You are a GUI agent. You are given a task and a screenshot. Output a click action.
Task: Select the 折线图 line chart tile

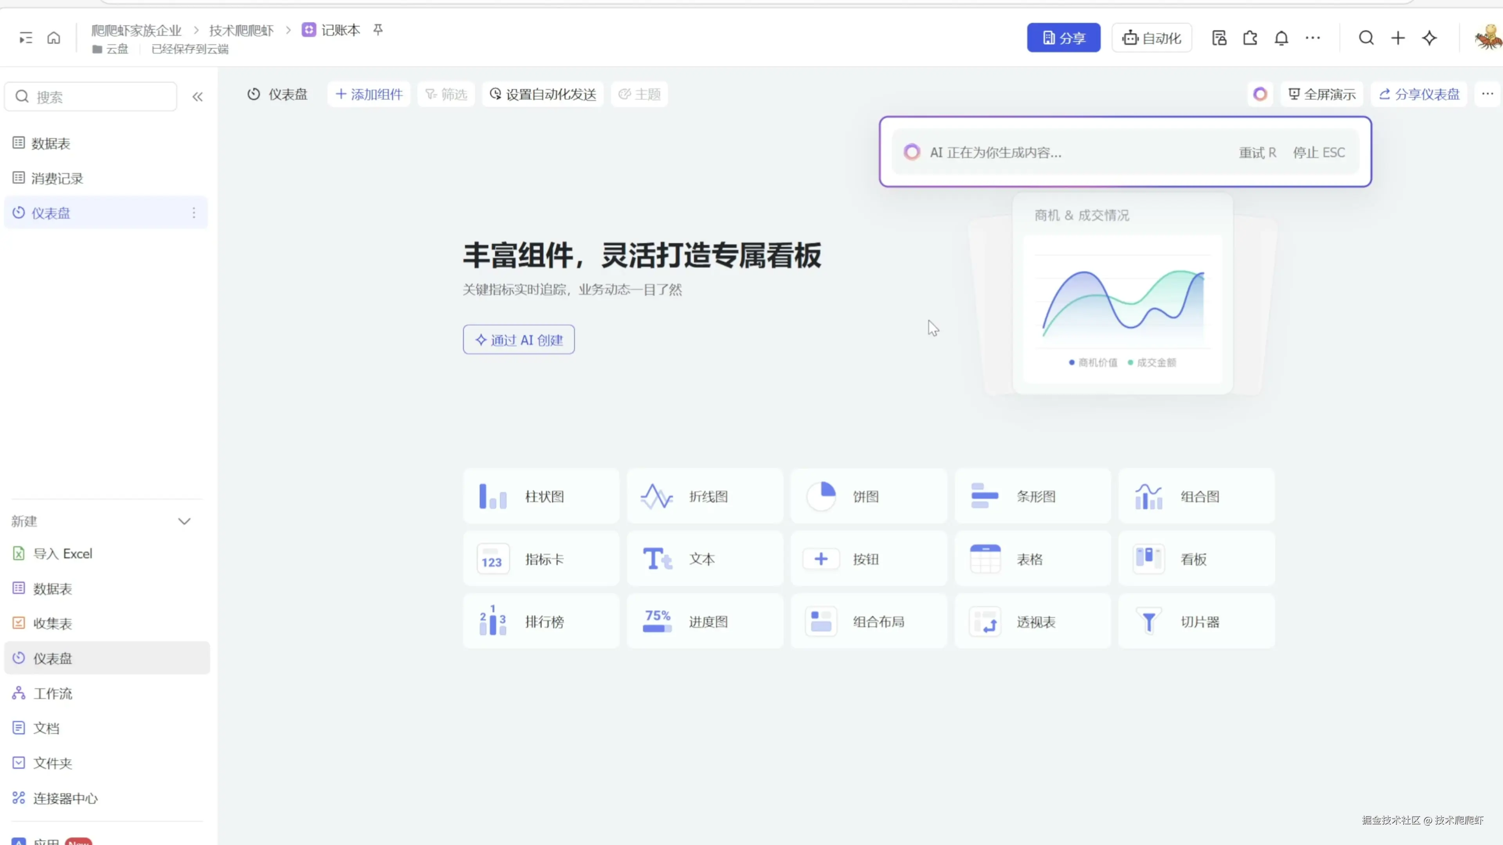pyautogui.click(x=705, y=496)
